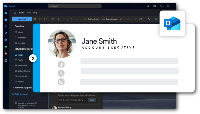200x114 pixels.
Task: Launch Word from the app rail
Action: pos(6,40)
